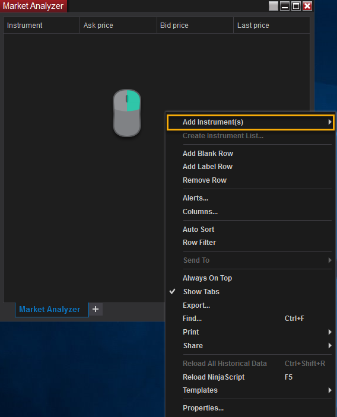Open Find... from the context menu
This screenshot has height=417, width=337.
(250, 319)
